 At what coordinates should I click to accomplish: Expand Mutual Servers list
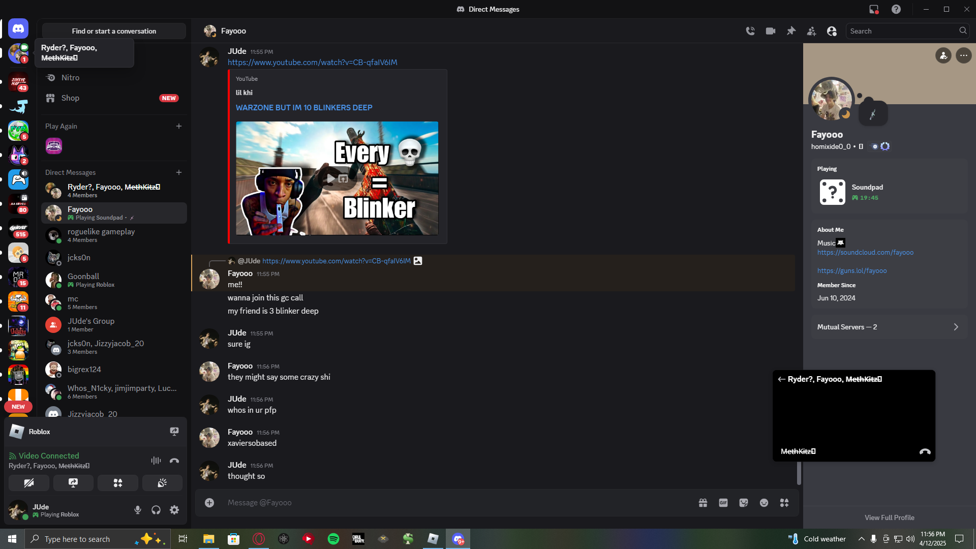pos(890,327)
